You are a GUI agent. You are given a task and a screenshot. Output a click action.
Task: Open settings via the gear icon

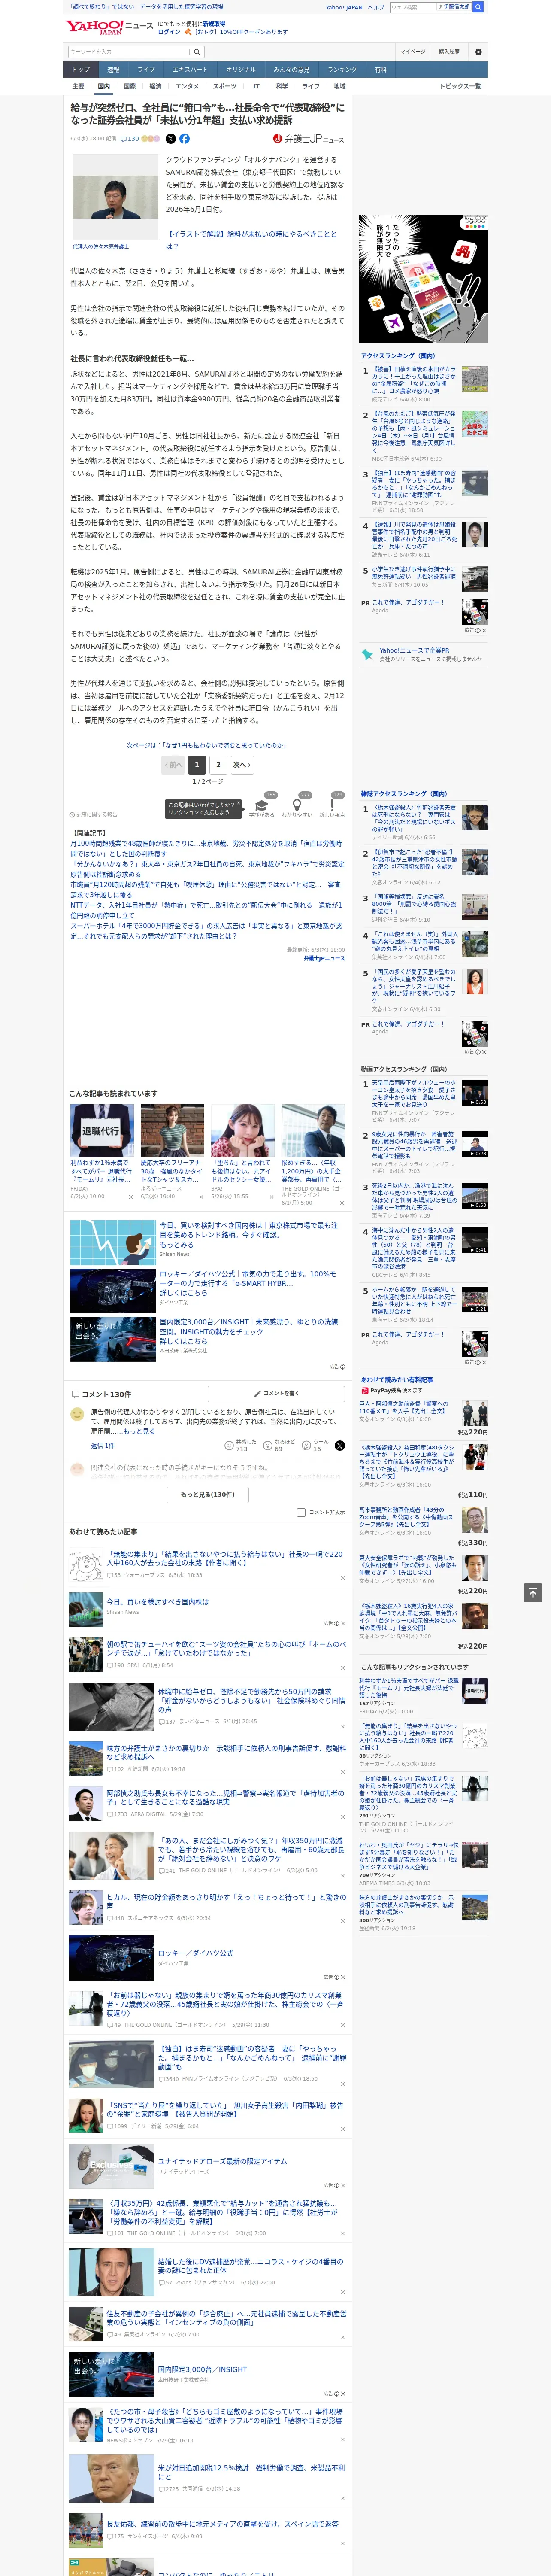pos(477,51)
